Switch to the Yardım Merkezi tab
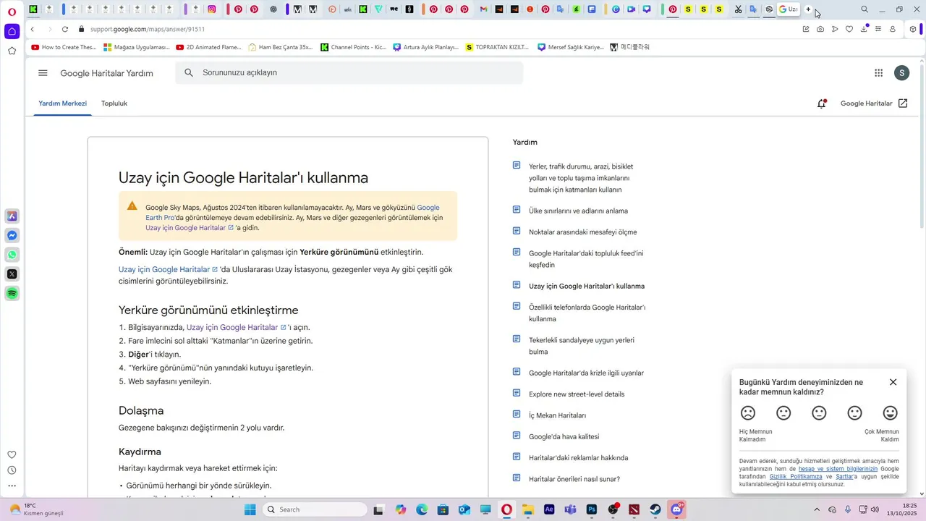The image size is (926, 521). 62,103
